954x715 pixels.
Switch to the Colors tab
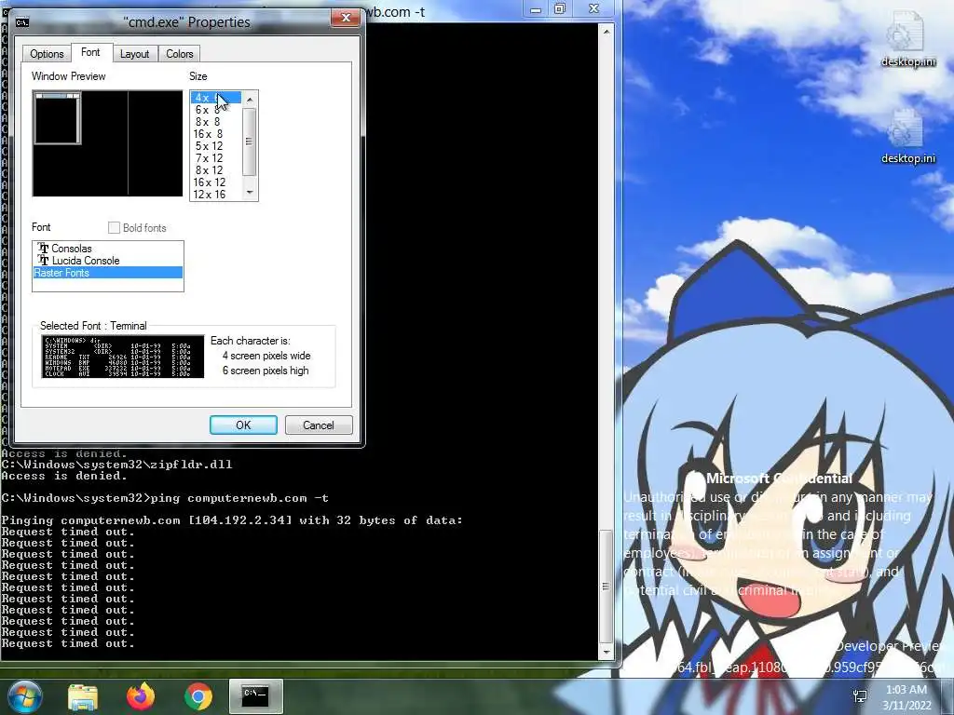point(180,53)
